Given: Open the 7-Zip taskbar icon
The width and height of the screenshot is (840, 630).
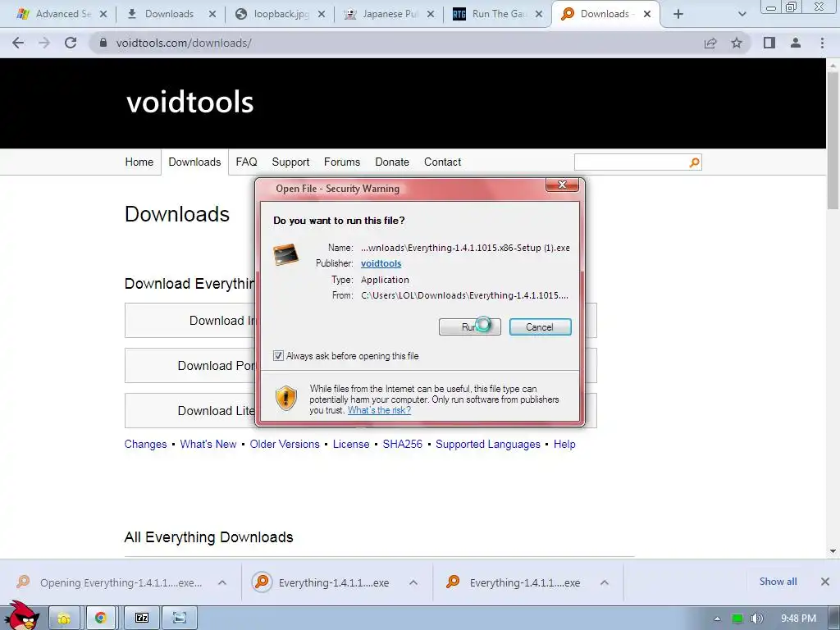Looking at the screenshot, I should [x=142, y=619].
